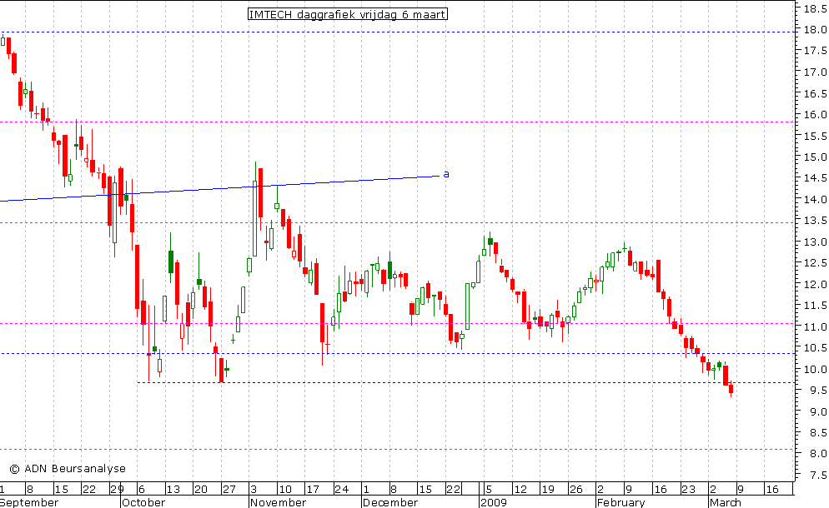The width and height of the screenshot is (829, 508).
Task: Click the "20" date tick label
Action: (201, 489)
